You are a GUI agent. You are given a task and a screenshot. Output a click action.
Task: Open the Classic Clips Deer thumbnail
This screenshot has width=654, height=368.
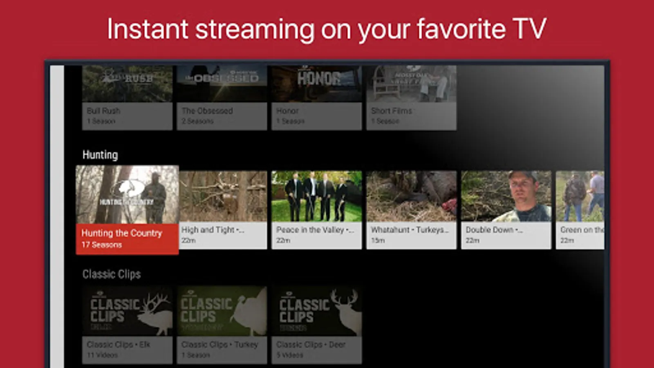317,311
